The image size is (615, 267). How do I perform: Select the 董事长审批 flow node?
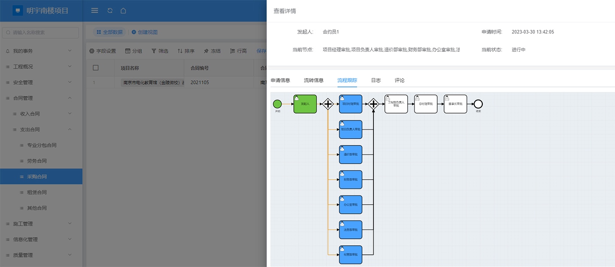(x=455, y=104)
